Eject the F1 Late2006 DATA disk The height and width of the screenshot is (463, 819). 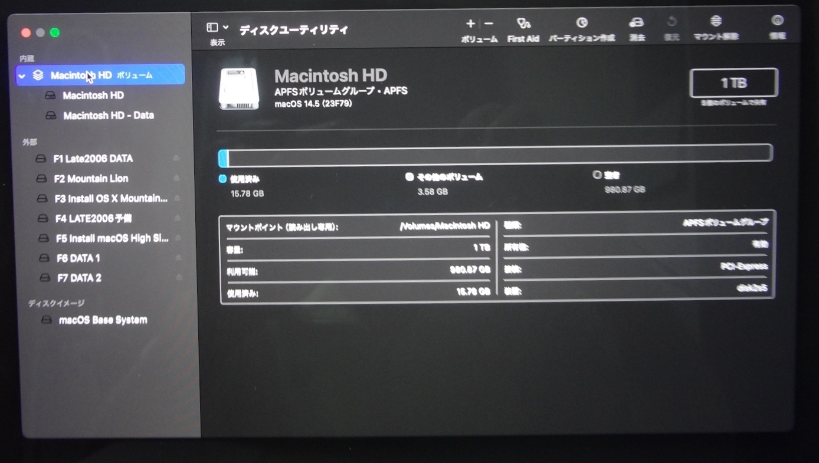tap(176, 159)
